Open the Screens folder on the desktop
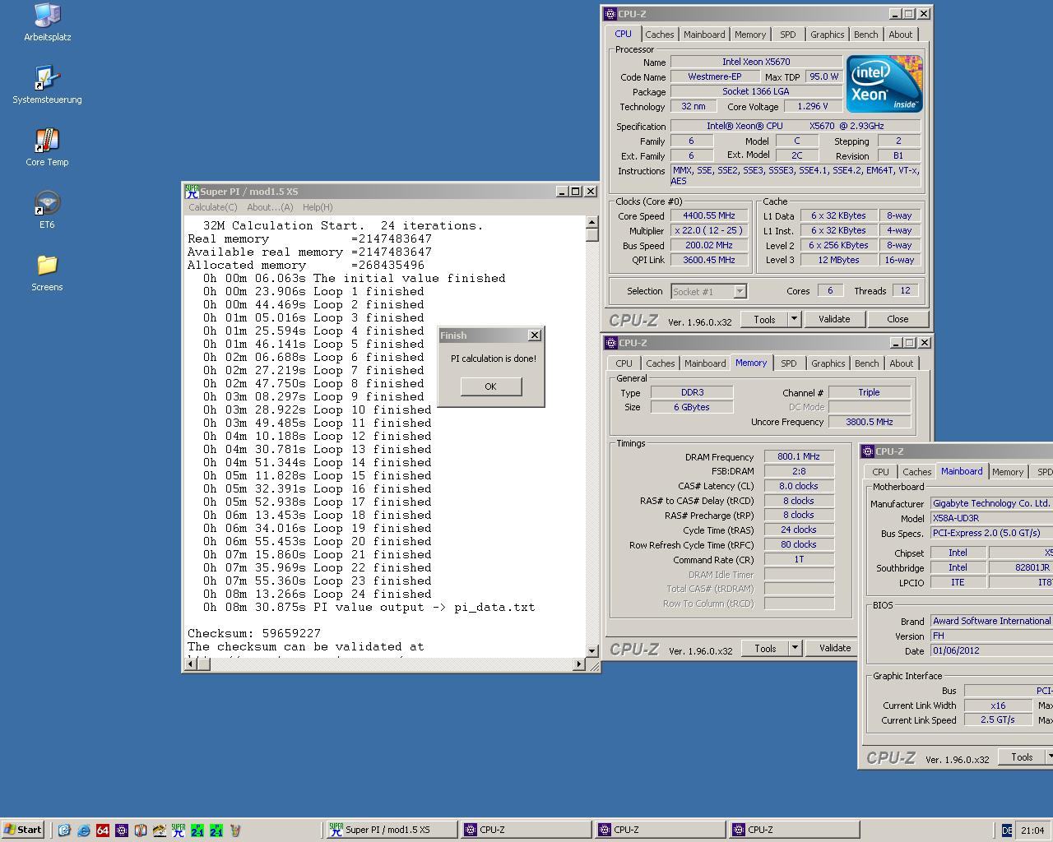Image resolution: width=1053 pixels, height=842 pixels. pos(47,273)
